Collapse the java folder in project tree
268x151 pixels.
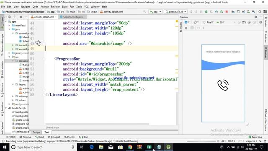click(x=9, y=29)
